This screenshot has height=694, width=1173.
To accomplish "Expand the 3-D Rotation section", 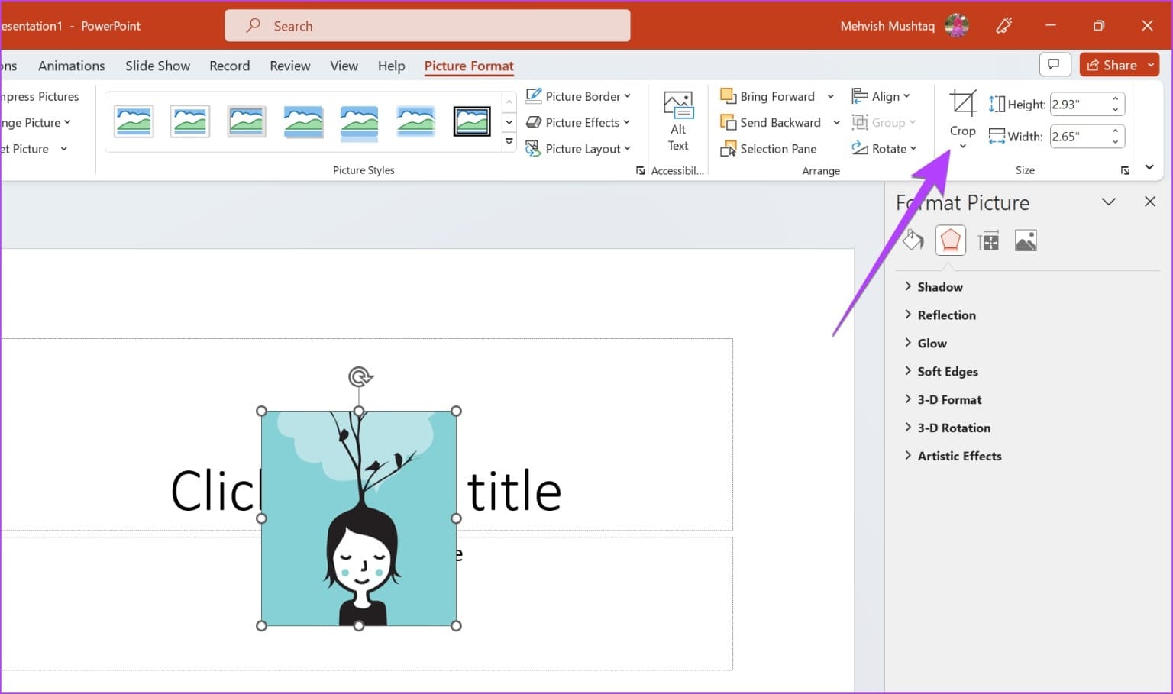I will [953, 428].
